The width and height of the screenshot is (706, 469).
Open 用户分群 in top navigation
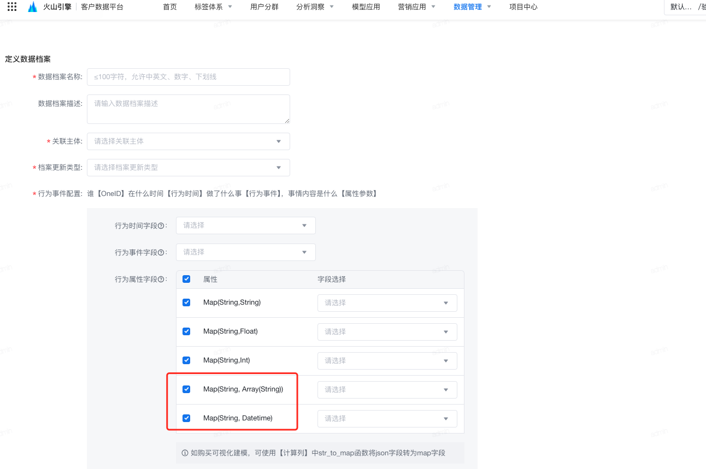tap(264, 7)
